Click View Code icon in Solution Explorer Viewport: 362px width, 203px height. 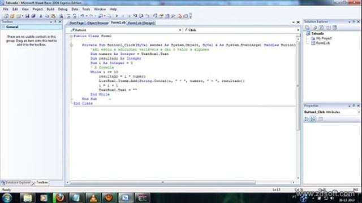[328, 28]
